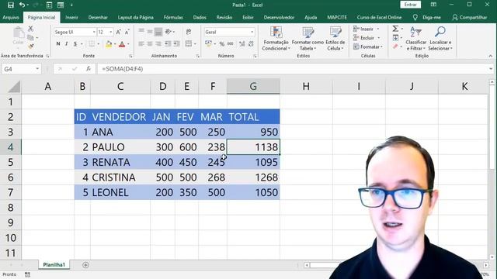This screenshot has width=497, height=279.
Task: Open the Arquivo menu tab
Action: click(x=11, y=17)
